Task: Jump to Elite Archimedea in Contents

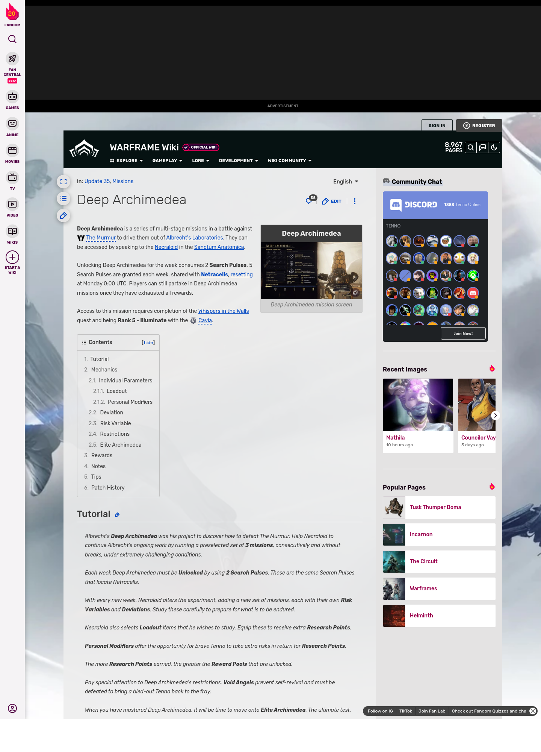Action: 121,445
